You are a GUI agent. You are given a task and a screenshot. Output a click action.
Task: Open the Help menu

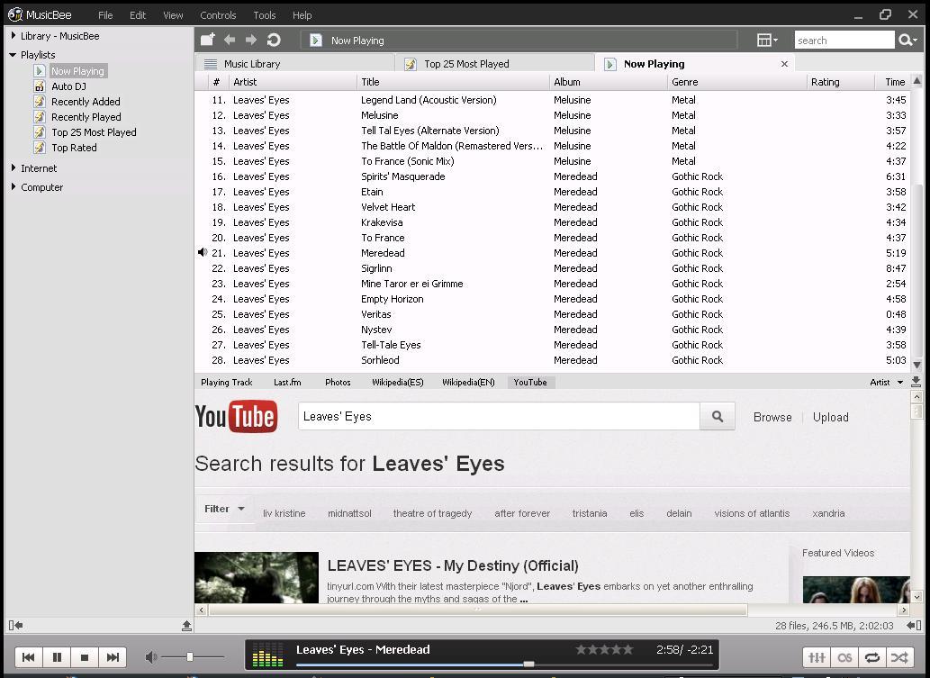(x=302, y=14)
